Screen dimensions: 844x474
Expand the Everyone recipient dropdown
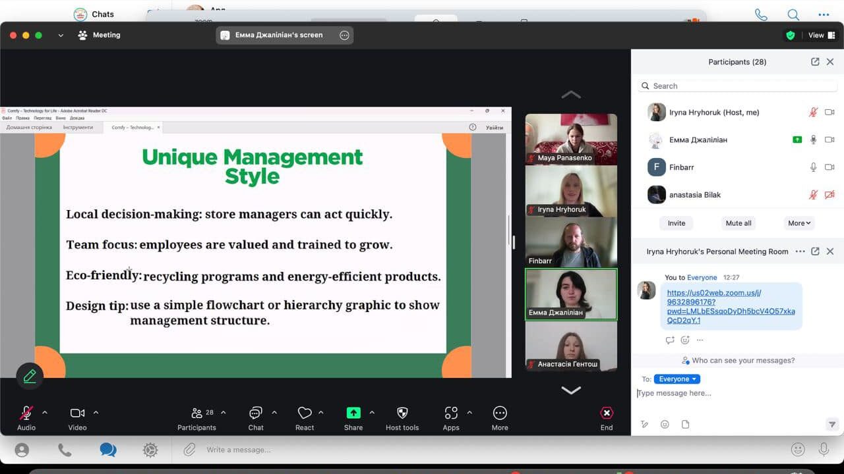(677, 379)
